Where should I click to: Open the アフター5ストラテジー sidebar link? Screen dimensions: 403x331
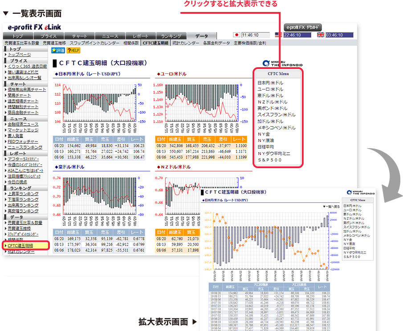point(24,159)
